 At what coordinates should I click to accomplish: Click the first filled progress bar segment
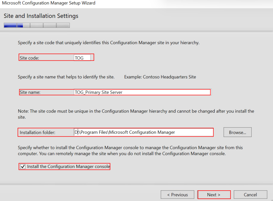click(x=10, y=25)
